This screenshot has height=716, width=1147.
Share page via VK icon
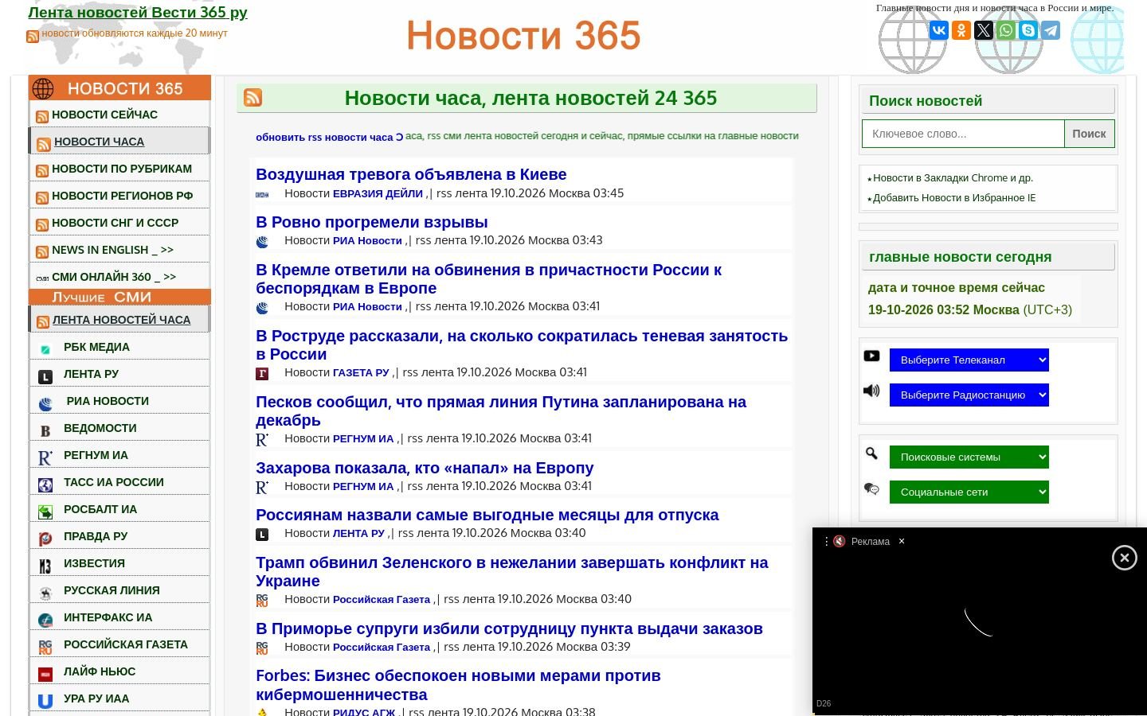pyautogui.click(x=939, y=30)
